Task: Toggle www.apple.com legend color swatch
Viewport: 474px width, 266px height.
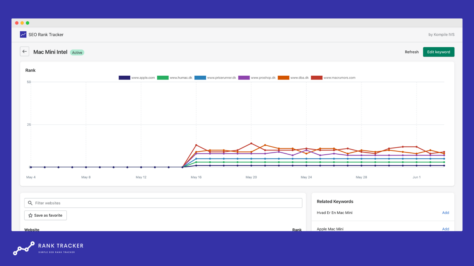Action: tap(124, 78)
